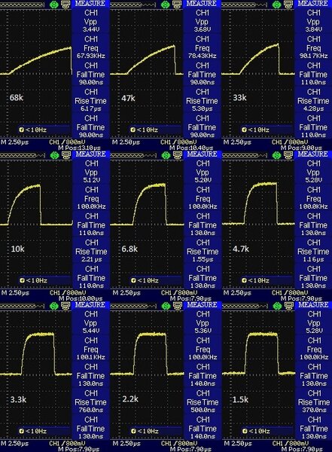Click the printer icon in the 47k panel
The height and width of the screenshot is (452, 332).
pos(177,5)
